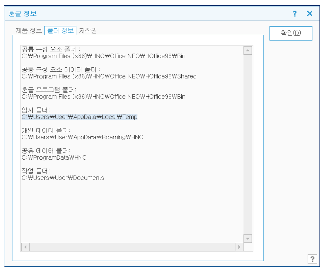Click the 공통 구성 요소 폴더 label
This screenshot has width=323, height=270.
[51, 49]
